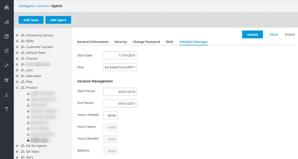
Task: Open the Role dropdown
Action: [120, 67]
